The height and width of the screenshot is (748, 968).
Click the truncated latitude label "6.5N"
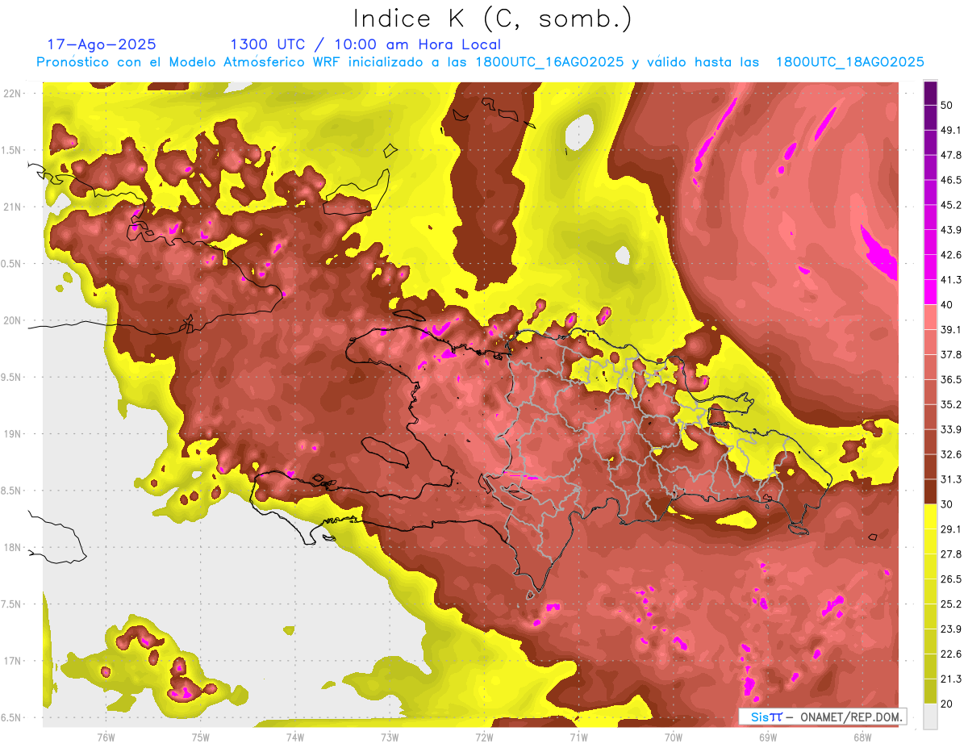(x=11, y=718)
